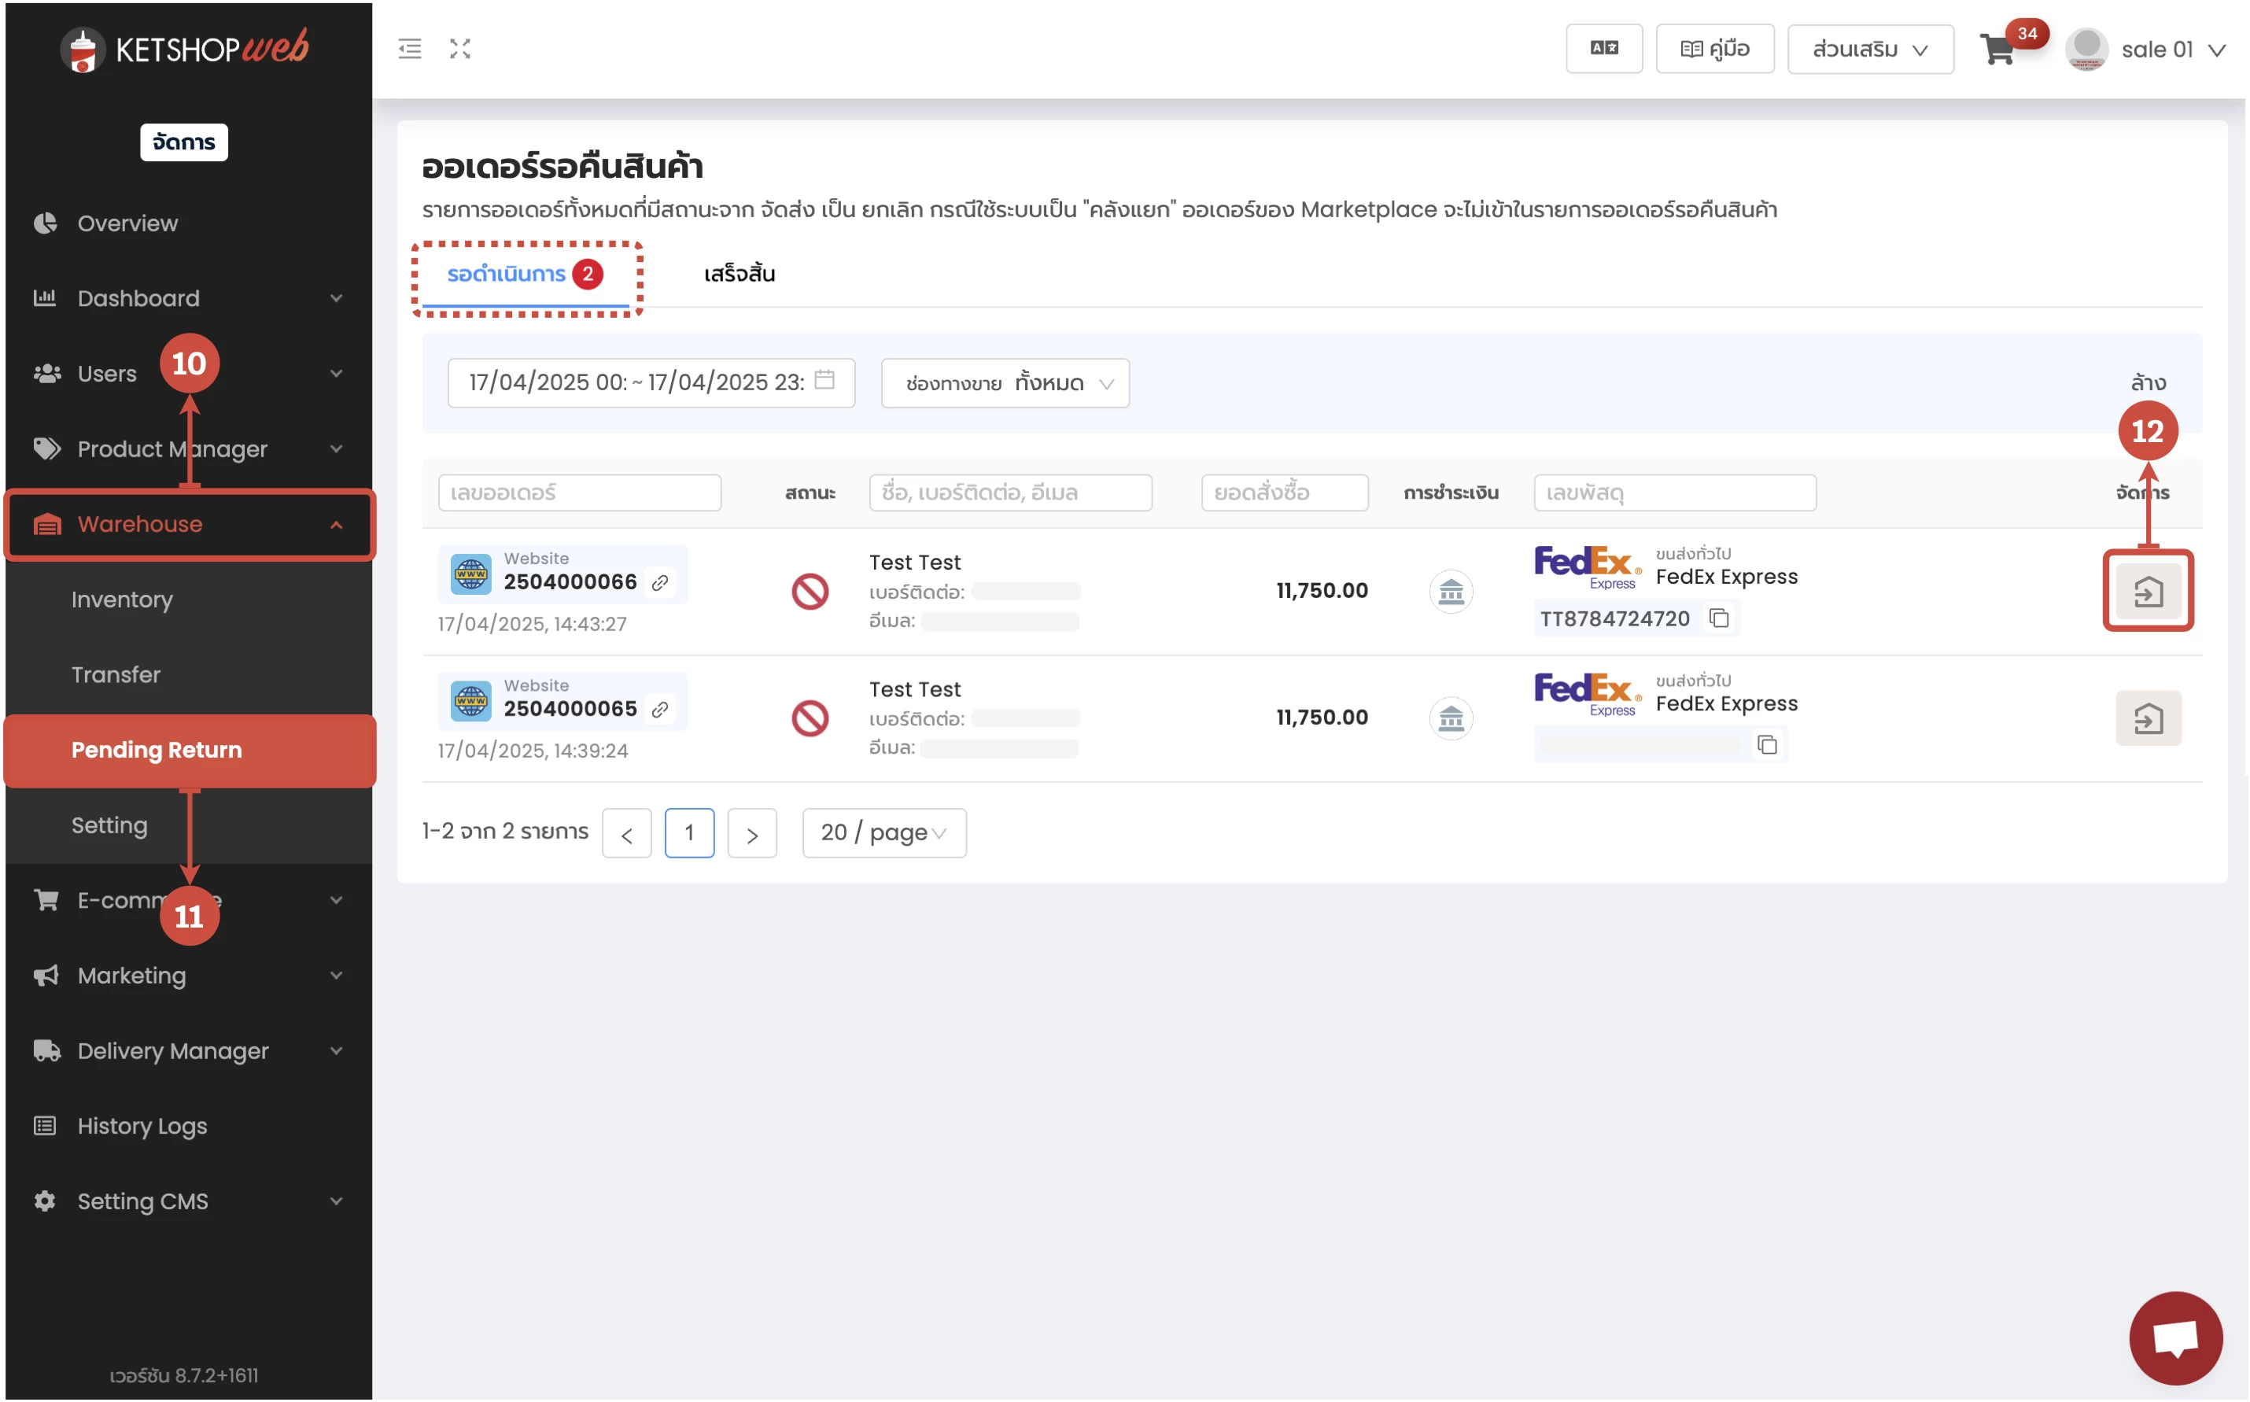2250x1402 pixels.
Task: Click link icon beside order 2504000066
Action: coord(660,582)
